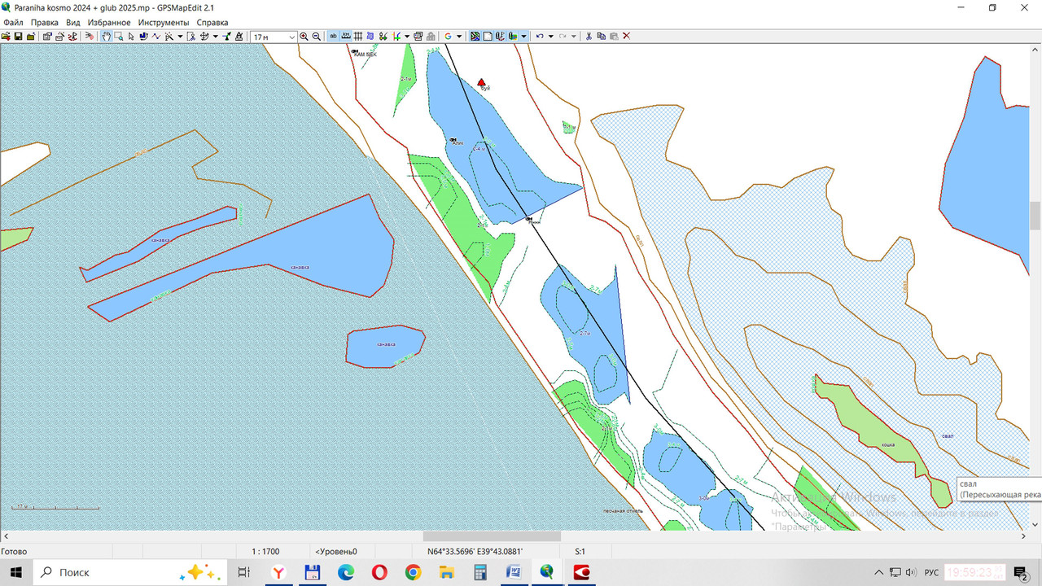The image size is (1042, 586).
Task: Select the arrow Select Objects tool
Action: pyautogui.click(x=131, y=37)
